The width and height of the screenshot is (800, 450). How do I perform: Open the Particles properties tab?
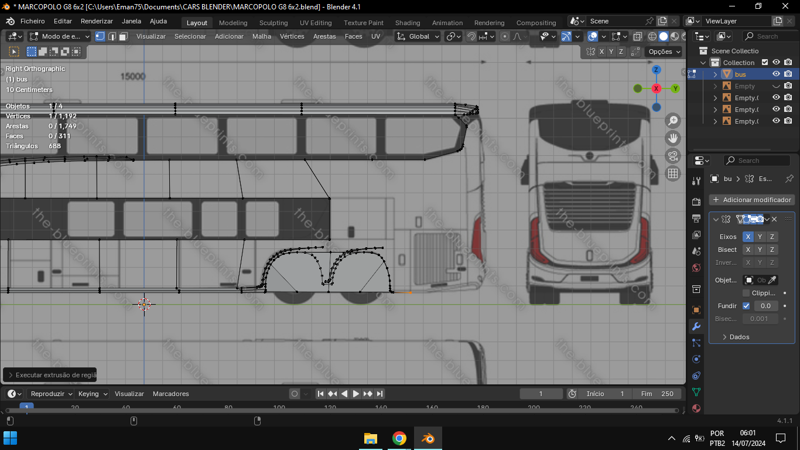pos(696,343)
